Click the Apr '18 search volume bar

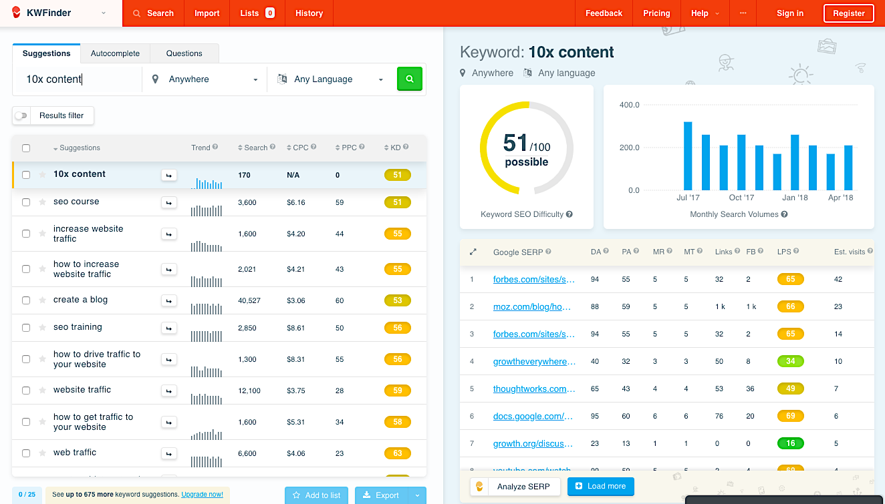[x=848, y=168]
